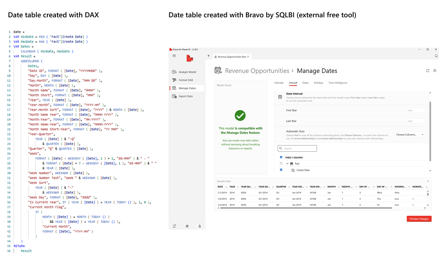Click Revenue Opportunities breadcrumb link

point(257,71)
